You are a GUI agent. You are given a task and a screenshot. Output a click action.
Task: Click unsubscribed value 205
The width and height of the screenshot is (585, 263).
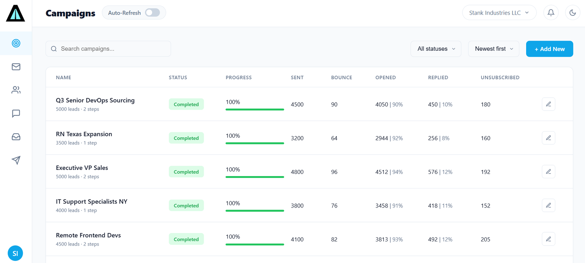(x=486, y=240)
